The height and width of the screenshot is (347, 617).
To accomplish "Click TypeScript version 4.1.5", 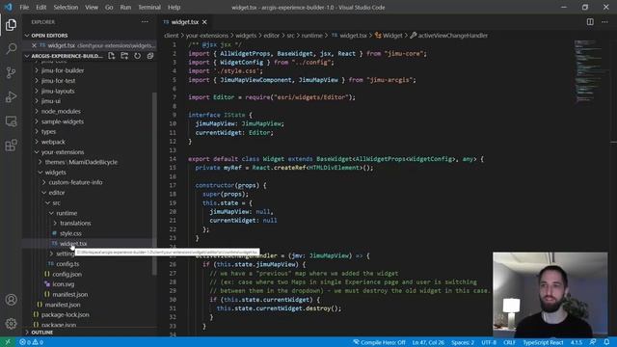I will coord(577,342).
